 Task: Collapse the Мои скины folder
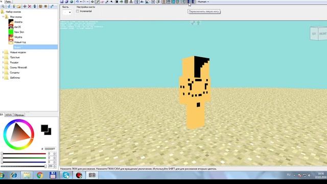3,17
